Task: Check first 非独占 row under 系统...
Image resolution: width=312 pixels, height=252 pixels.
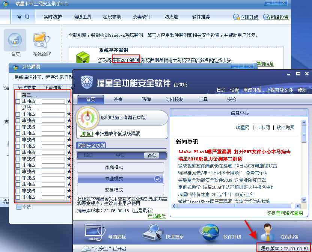Action: (18, 114)
